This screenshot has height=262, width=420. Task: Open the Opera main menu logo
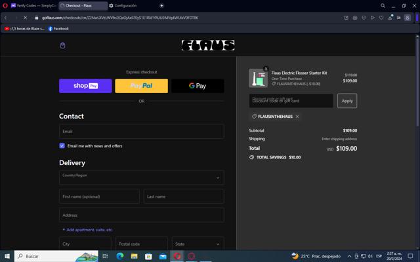pyautogui.click(x=5, y=5)
